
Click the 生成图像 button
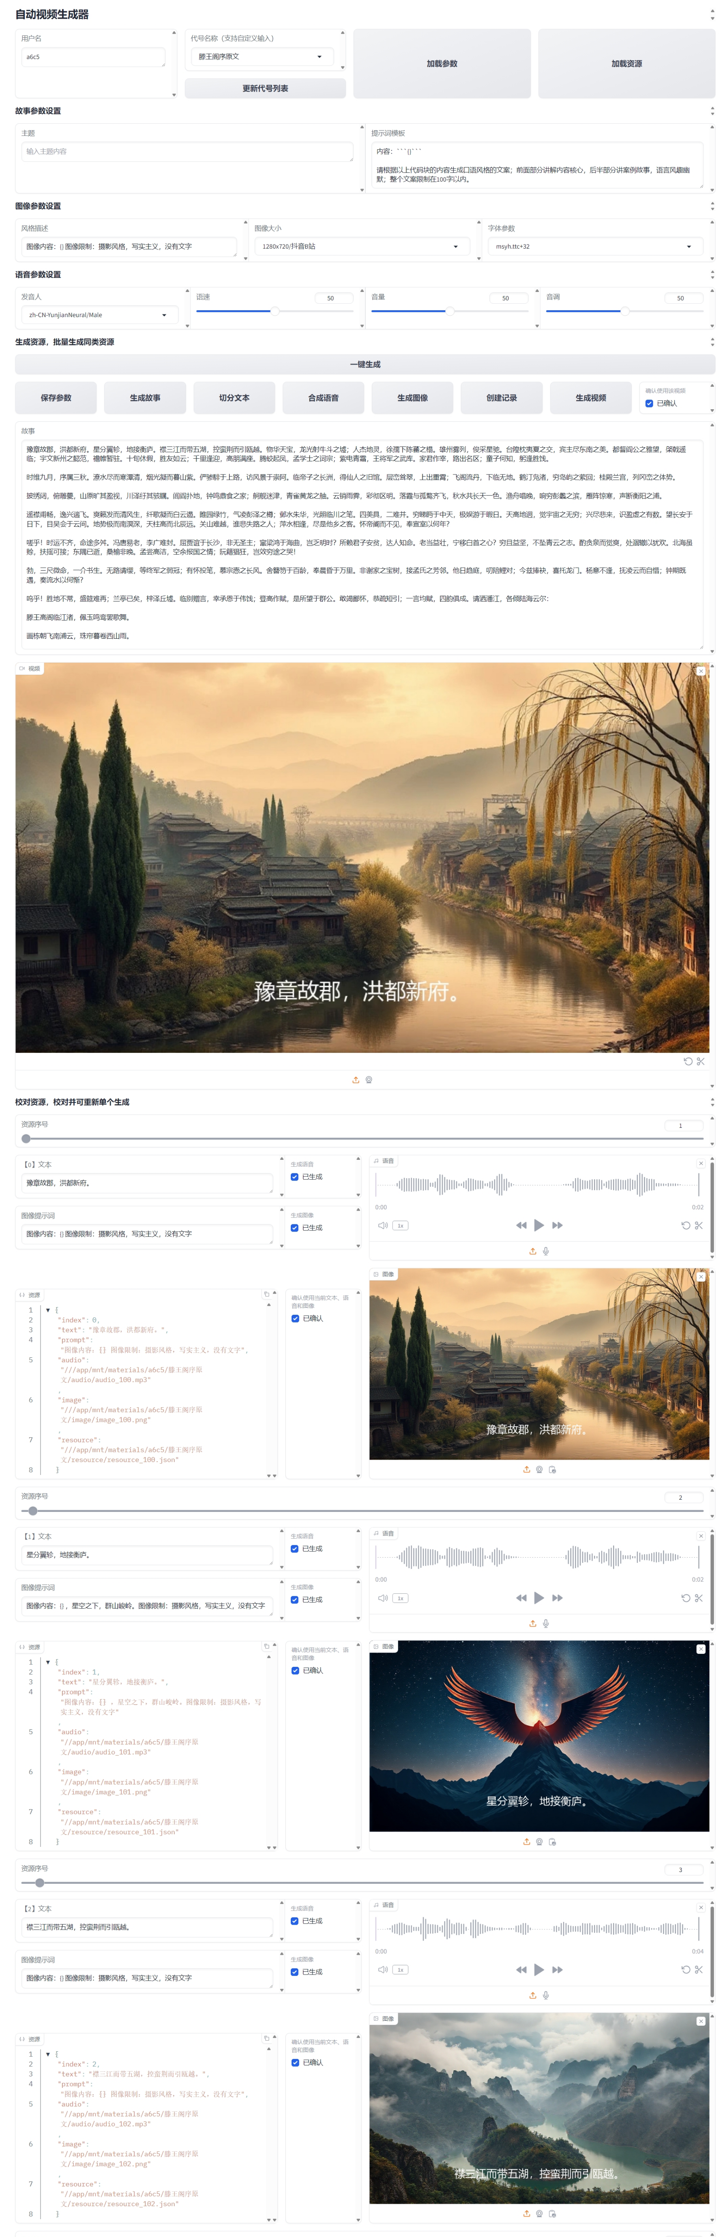pyautogui.click(x=412, y=398)
